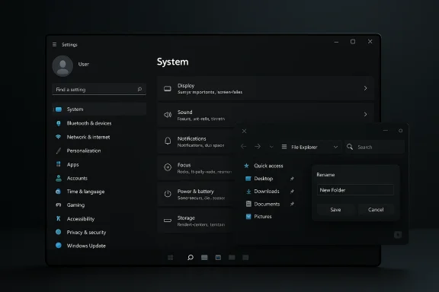Click the File Explorer search magnifier icon
Image resolution: width=439 pixels, height=292 pixels.
[x=350, y=147]
